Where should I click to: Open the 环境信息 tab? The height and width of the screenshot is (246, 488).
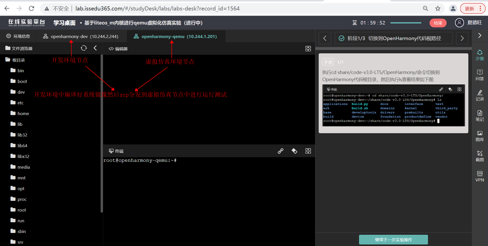tap(18, 36)
